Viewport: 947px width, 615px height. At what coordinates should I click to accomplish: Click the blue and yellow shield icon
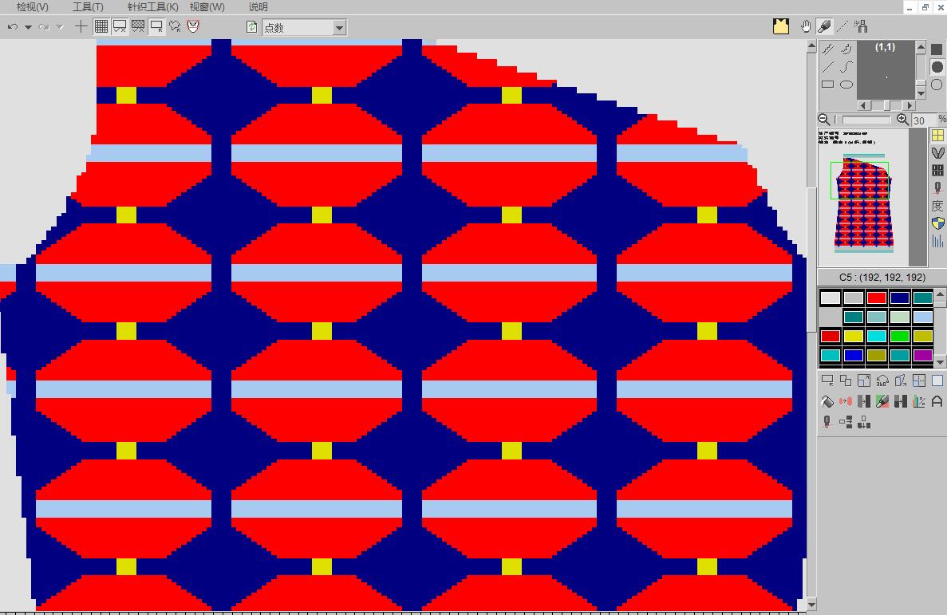click(x=937, y=223)
